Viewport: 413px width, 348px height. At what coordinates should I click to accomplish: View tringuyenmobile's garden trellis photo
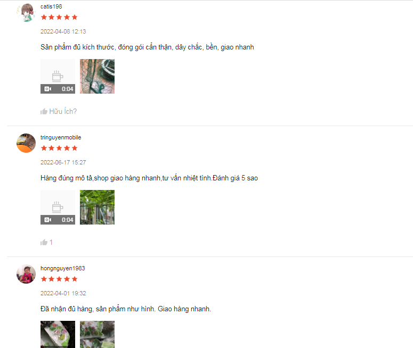coord(97,208)
